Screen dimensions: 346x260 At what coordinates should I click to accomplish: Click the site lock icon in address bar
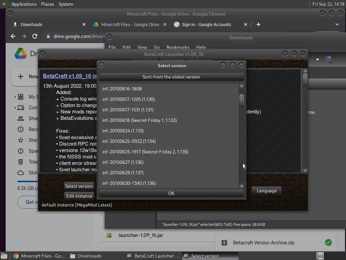tap(48, 36)
